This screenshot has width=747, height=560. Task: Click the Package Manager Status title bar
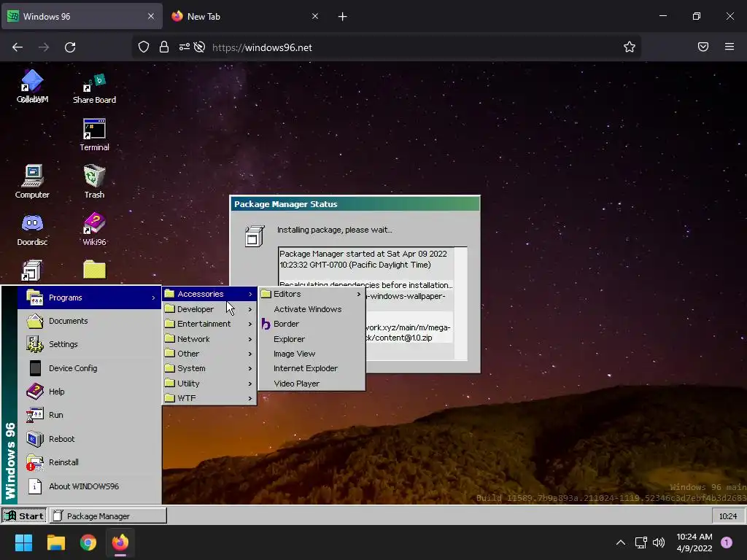[x=355, y=204]
